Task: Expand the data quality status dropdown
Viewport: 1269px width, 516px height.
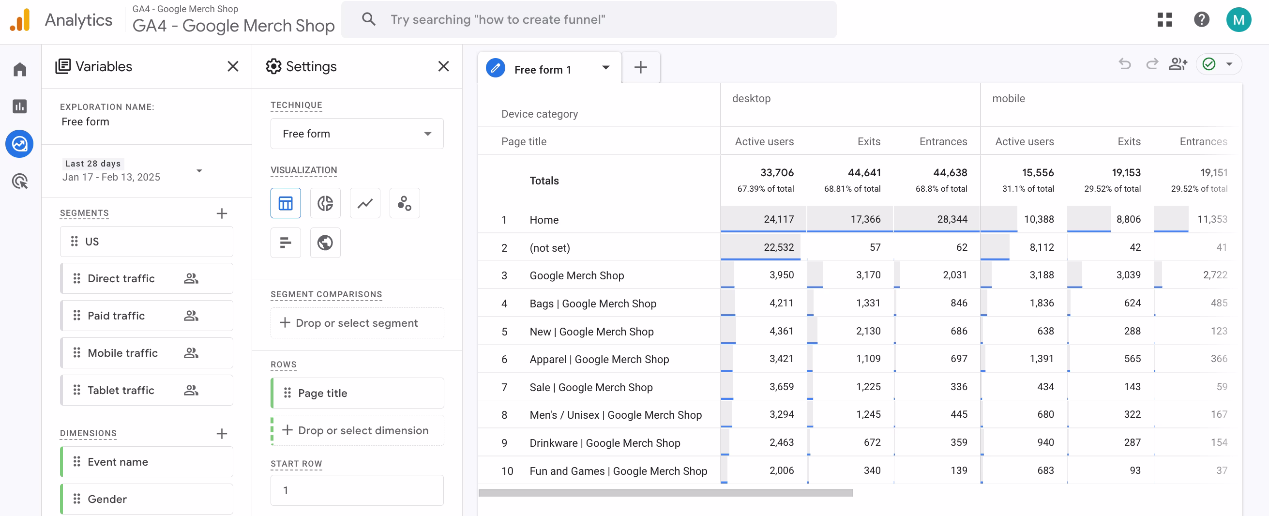Action: tap(1229, 64)
